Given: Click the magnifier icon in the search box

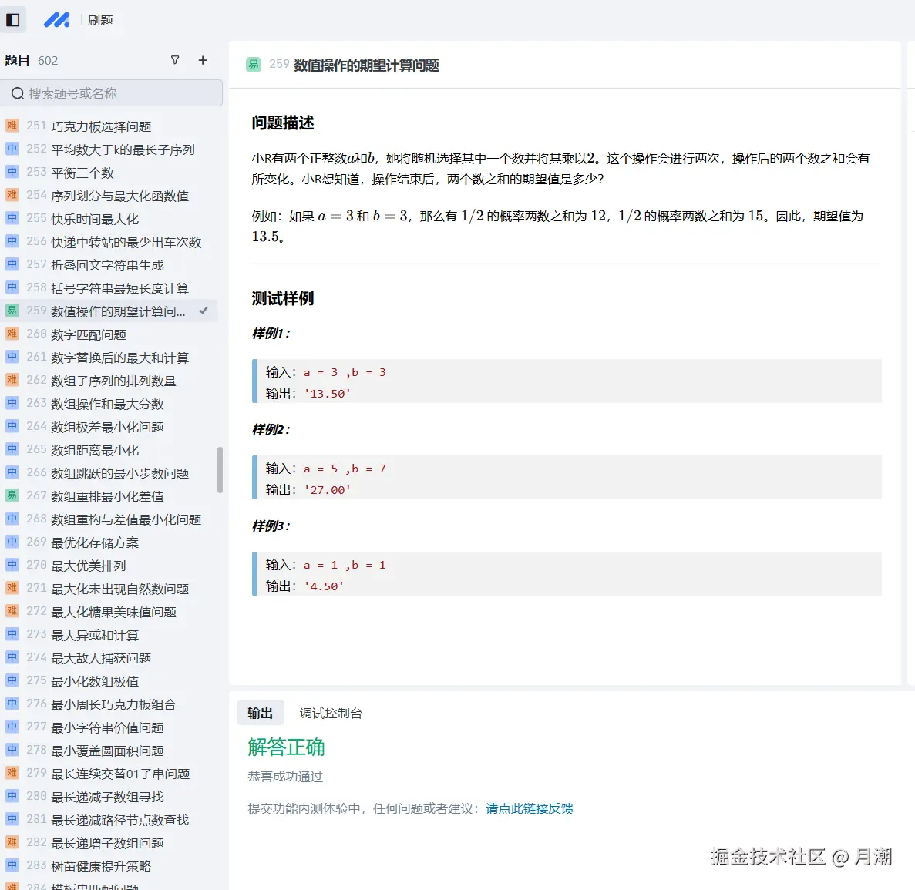Looking at the screenshot, I should click(17, 92).
